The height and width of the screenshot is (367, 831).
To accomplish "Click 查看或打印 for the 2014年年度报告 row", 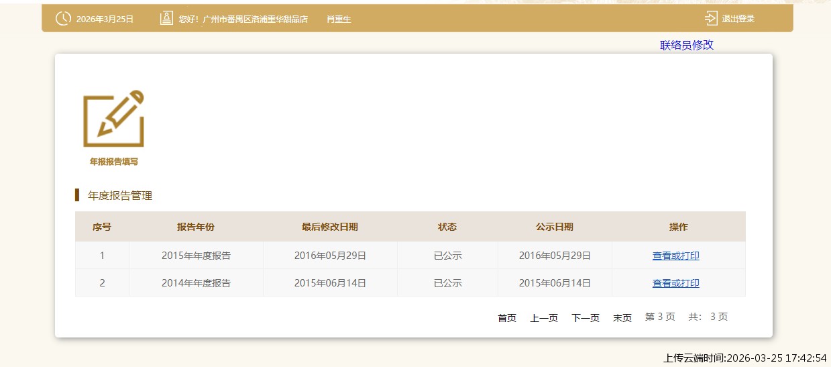I will [675, 283].
